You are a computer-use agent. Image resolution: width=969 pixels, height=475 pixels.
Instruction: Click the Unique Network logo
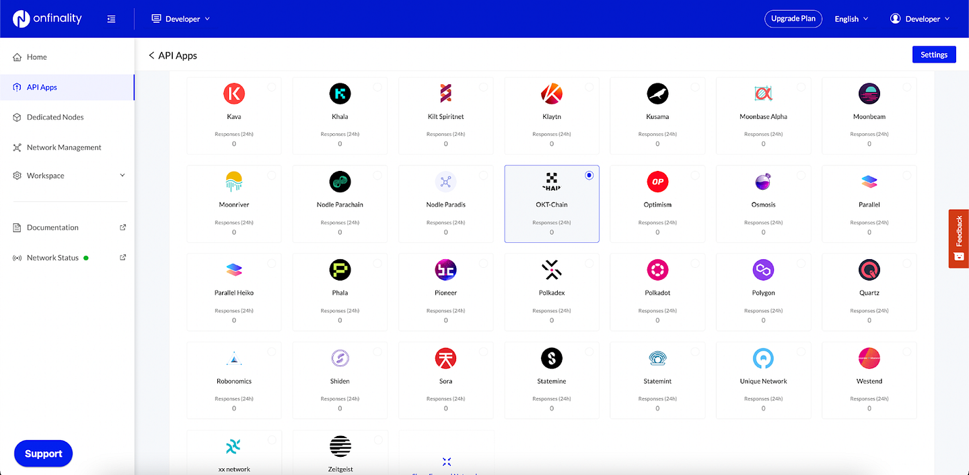click(763, 359)
